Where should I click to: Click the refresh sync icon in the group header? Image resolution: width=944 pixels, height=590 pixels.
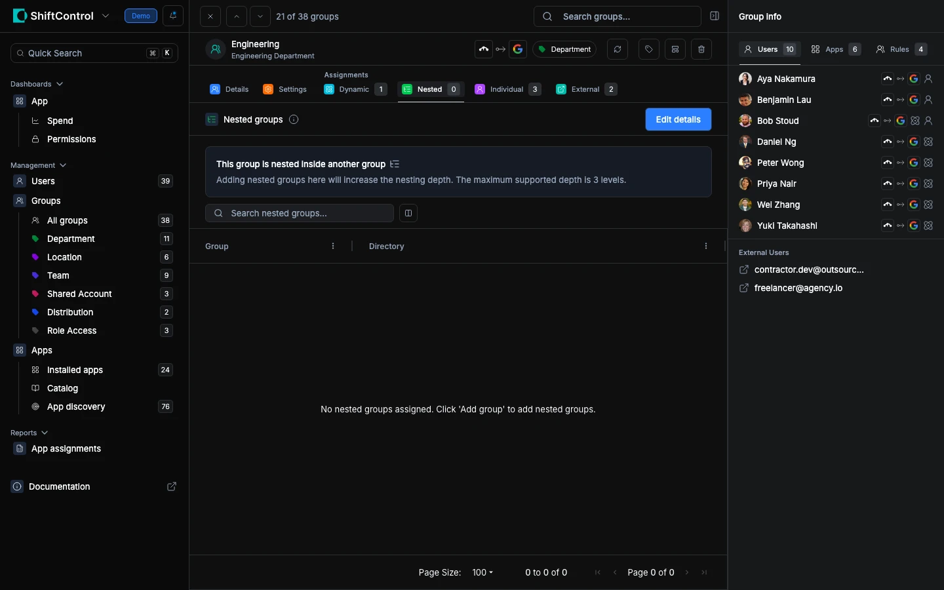click(x=617, y=49)
